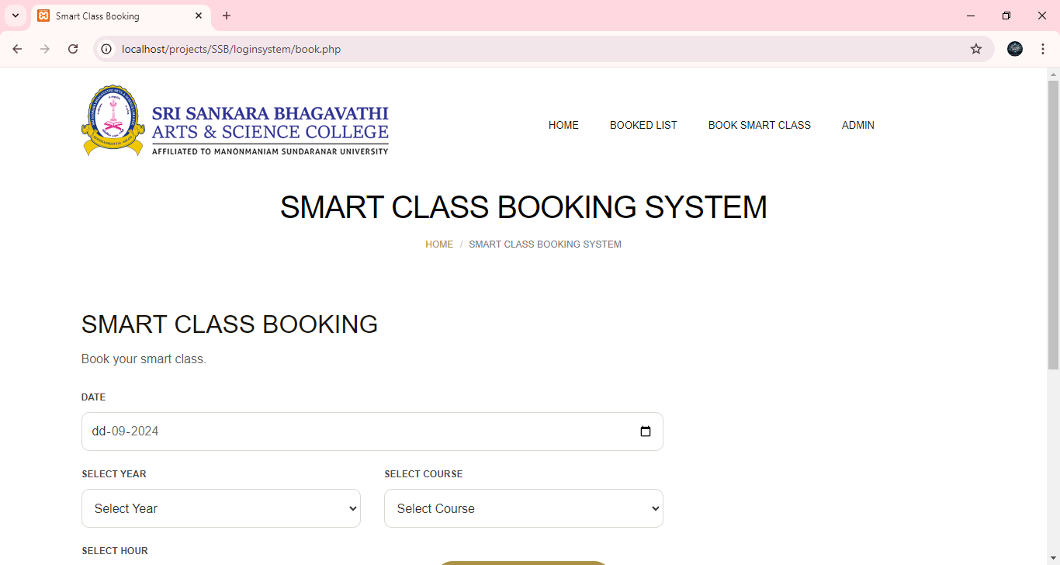The image size is (1060, 565).
Task: Open the tab search chevron dropdown
Action: pyautogui.click(x=15, y=16)
